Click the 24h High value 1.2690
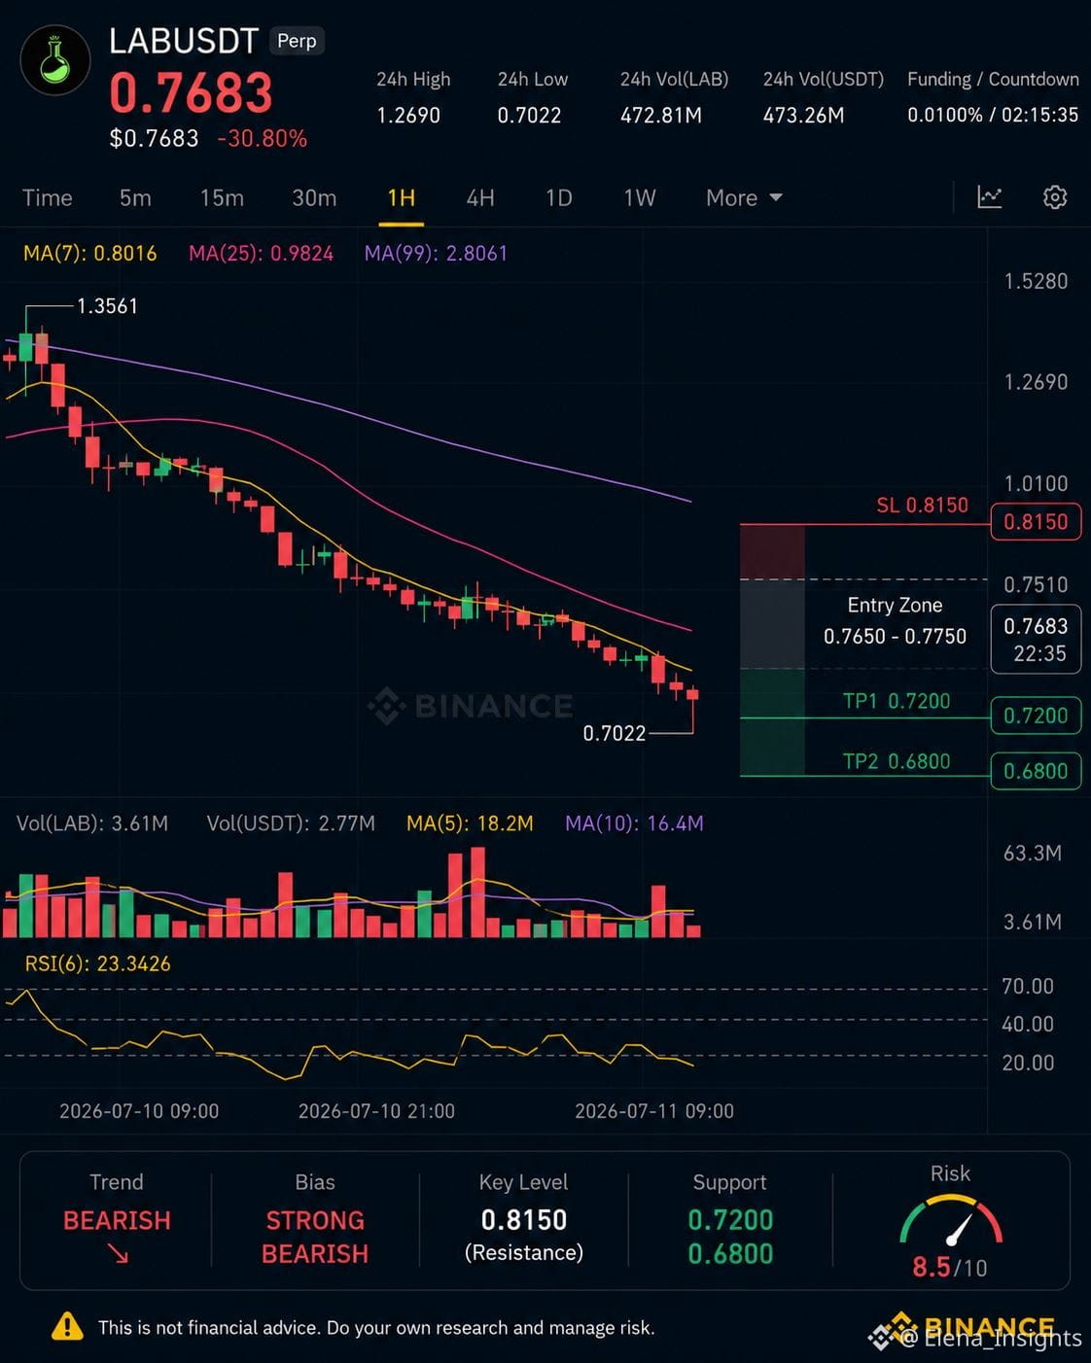 pyautogui.click(x=408, y=116)
